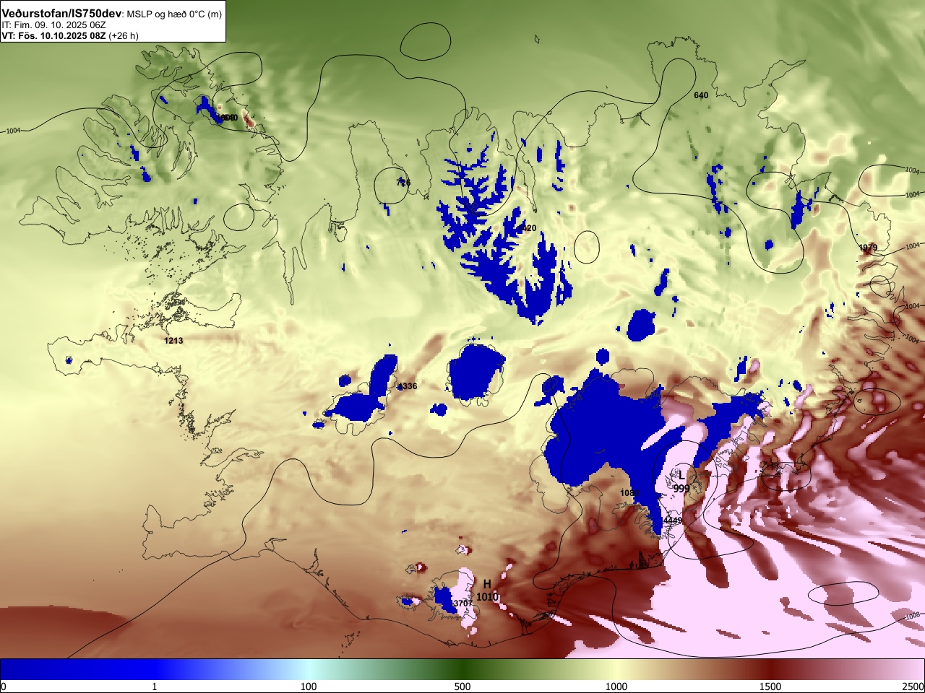Screen dimensions: 925x693
Task: Click the "500" tick on color scale
Action: (462, 687)
